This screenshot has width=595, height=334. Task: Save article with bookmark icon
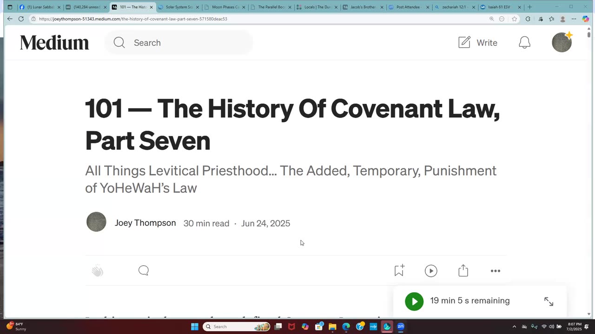(399, 270)
